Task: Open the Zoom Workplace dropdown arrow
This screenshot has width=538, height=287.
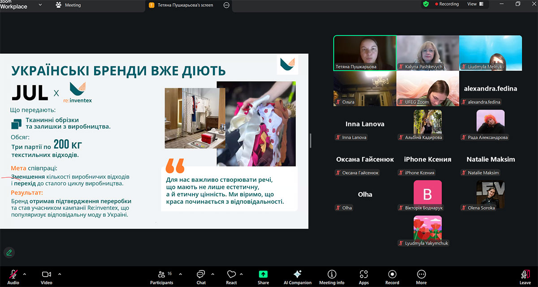Action: [x=40, y=5]
